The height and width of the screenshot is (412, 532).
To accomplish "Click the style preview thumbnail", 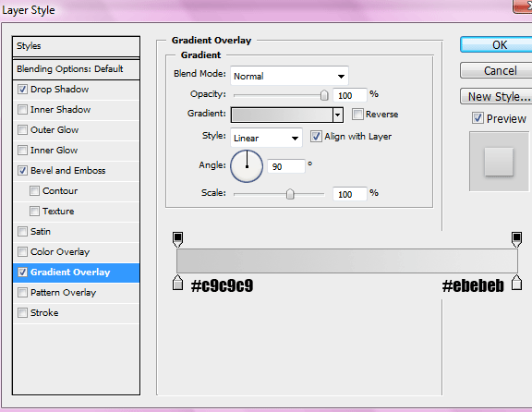I will (x=499, y=162).
